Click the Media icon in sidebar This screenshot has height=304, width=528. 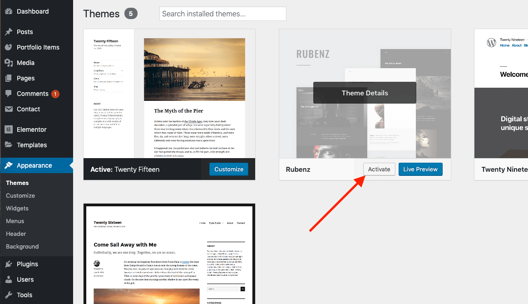[x=9, y=63]
